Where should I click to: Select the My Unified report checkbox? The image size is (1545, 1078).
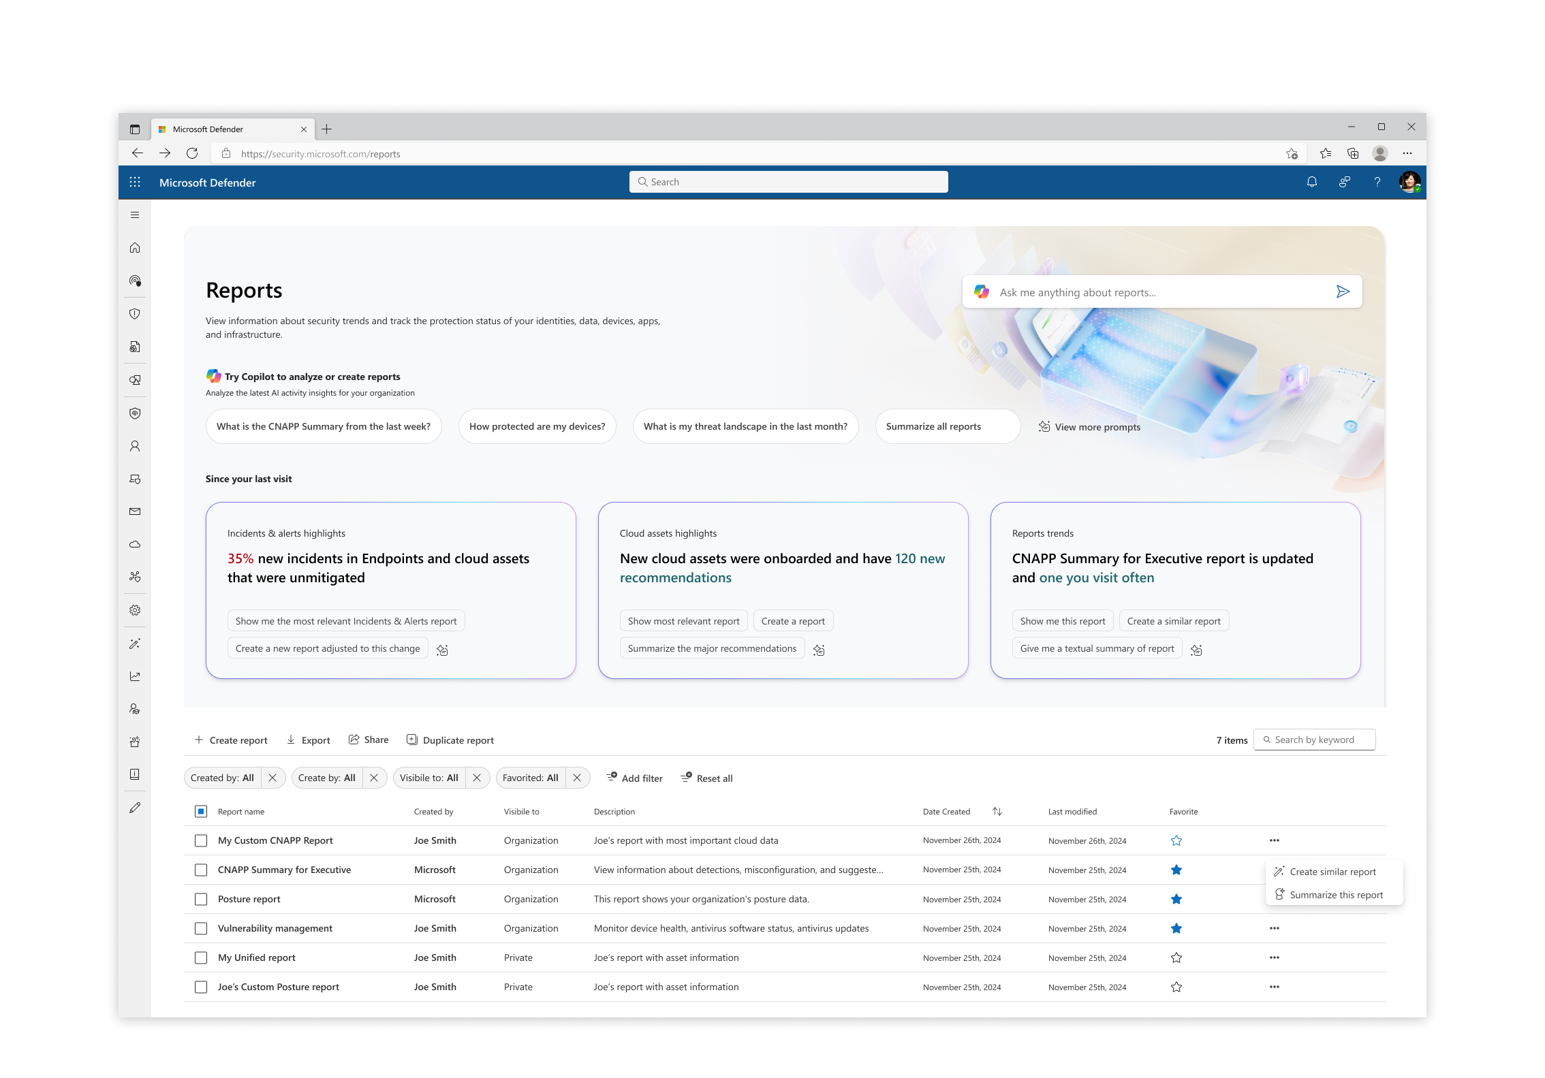(201, 957)
